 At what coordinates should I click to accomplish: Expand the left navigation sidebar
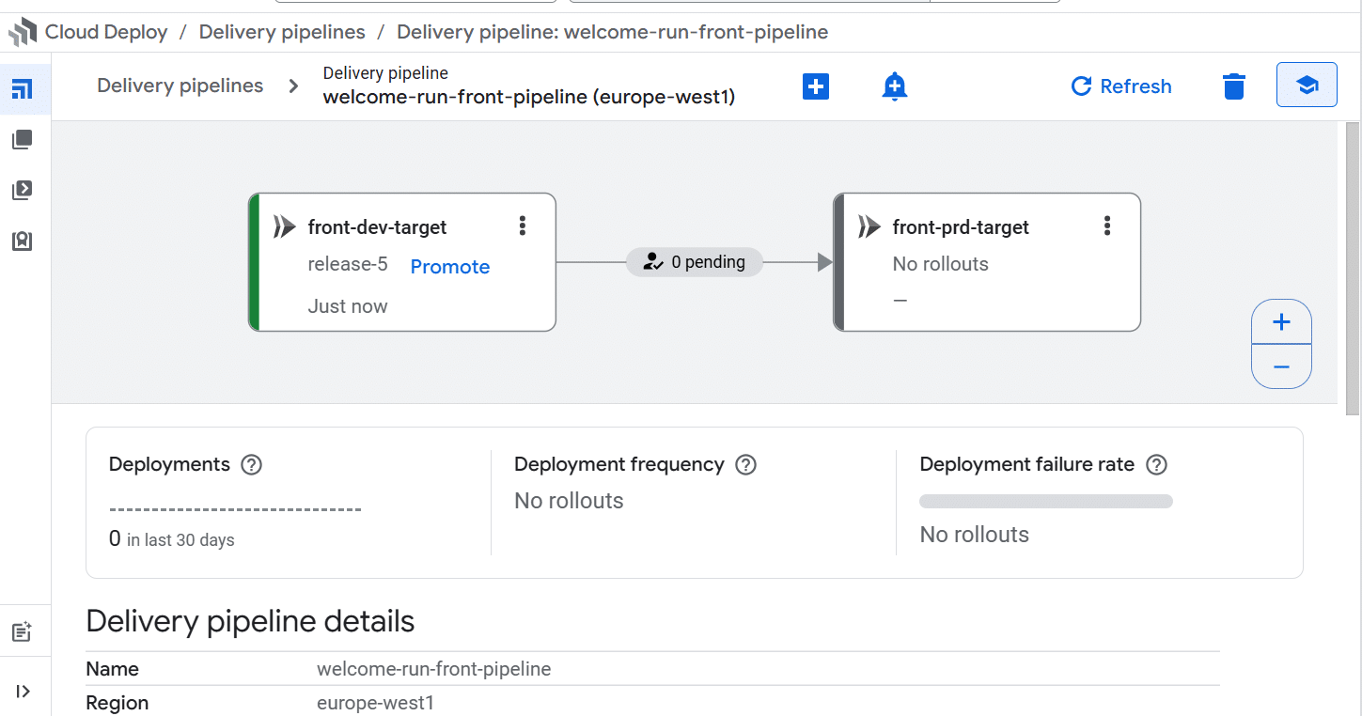23,692
